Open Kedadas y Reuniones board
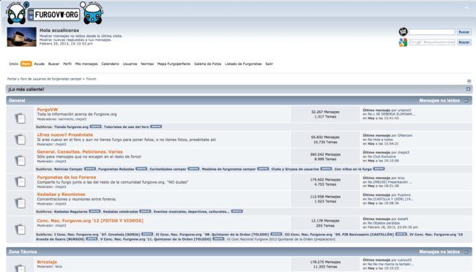The width and height of the screenshot is (476, 272). pos(61,194)
